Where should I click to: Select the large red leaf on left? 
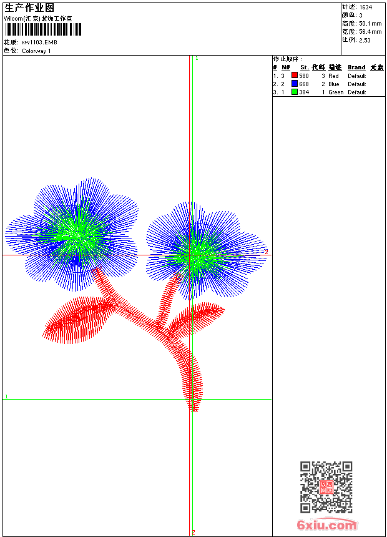[x=77, y=319]
